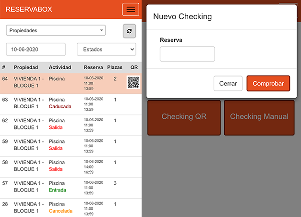301x217 pixels.
Task: Click the RESERVABOX brand title
Action: pyautogui.click(x=29, y=9)
